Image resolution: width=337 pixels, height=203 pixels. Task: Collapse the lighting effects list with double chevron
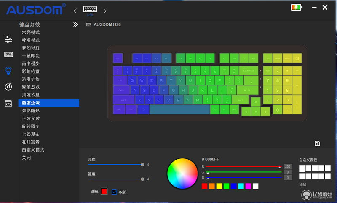point(75,24)
